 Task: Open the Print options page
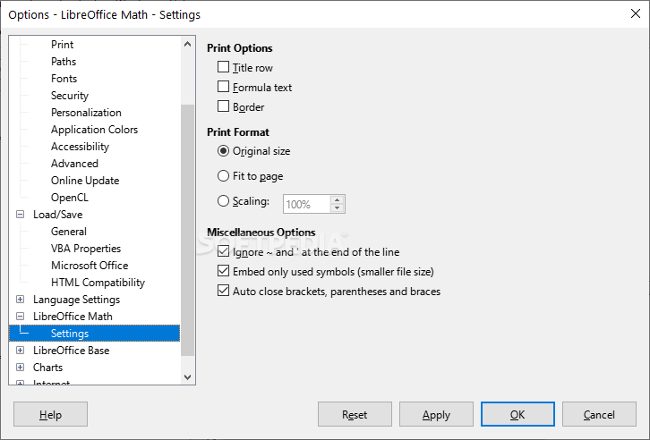pyautogui.click(x=62, y=45)
